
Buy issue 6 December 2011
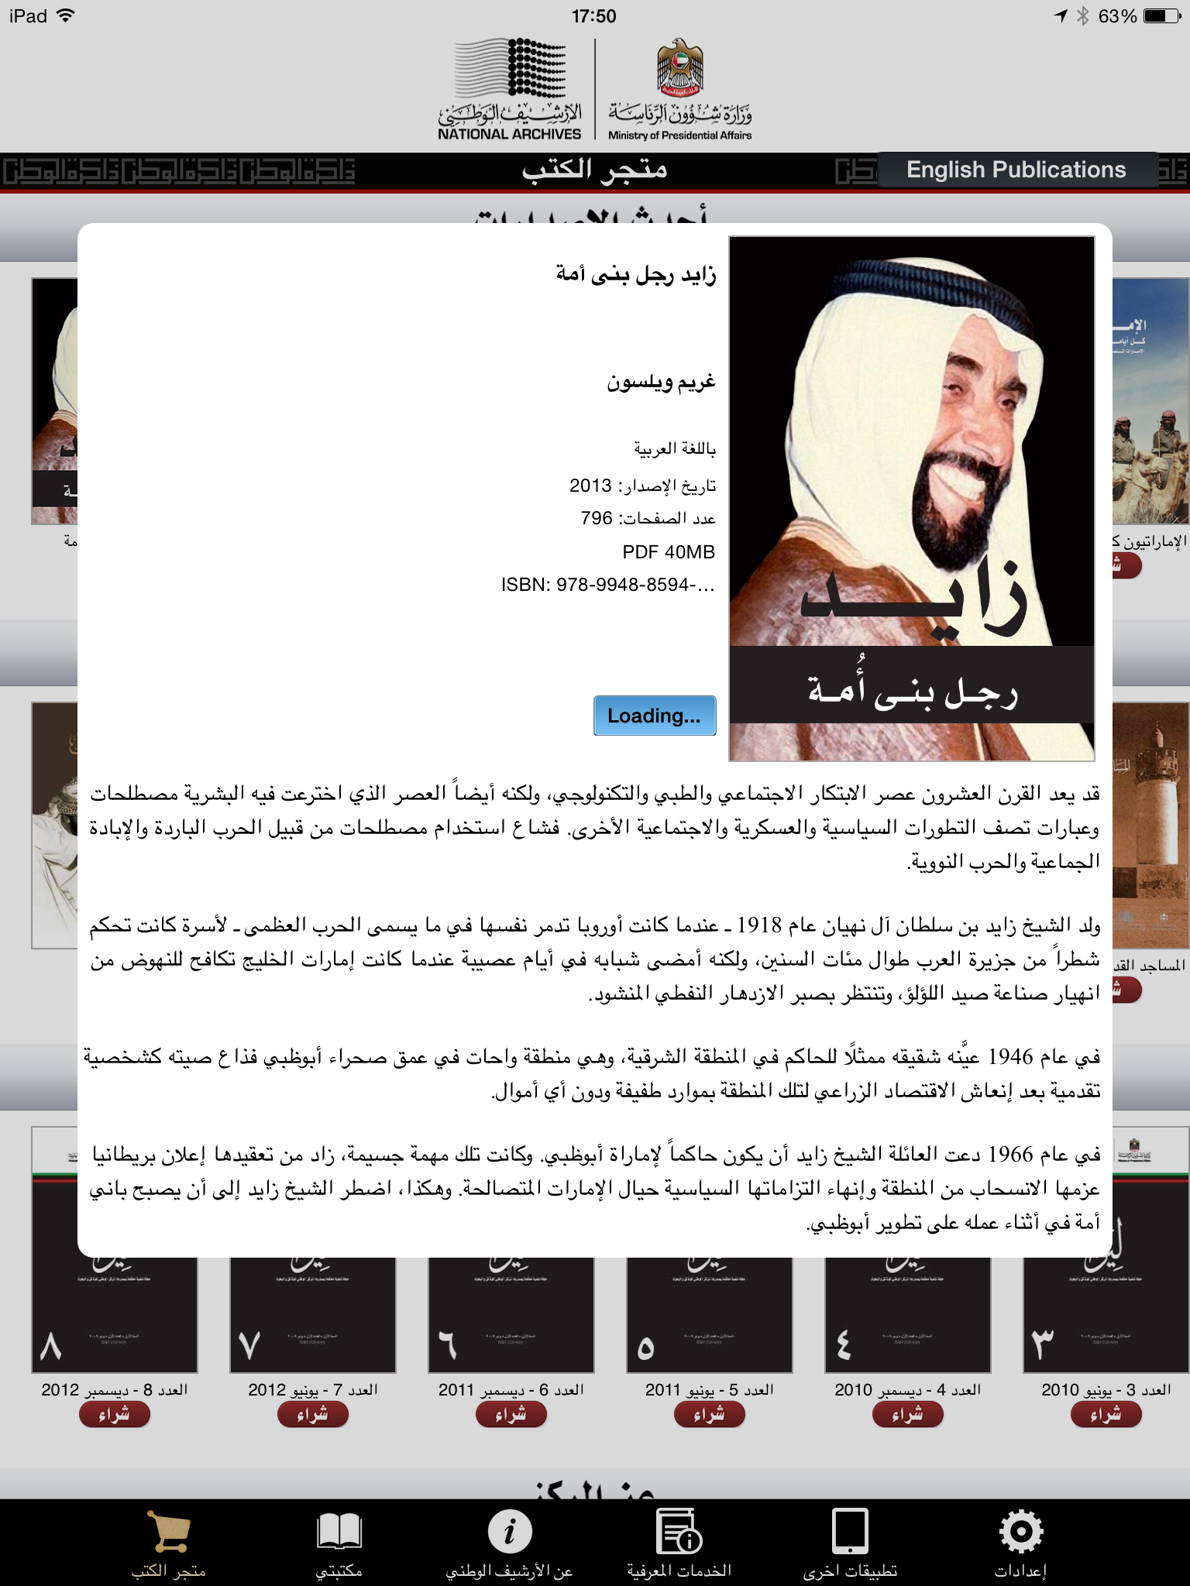coord(511,1415)
